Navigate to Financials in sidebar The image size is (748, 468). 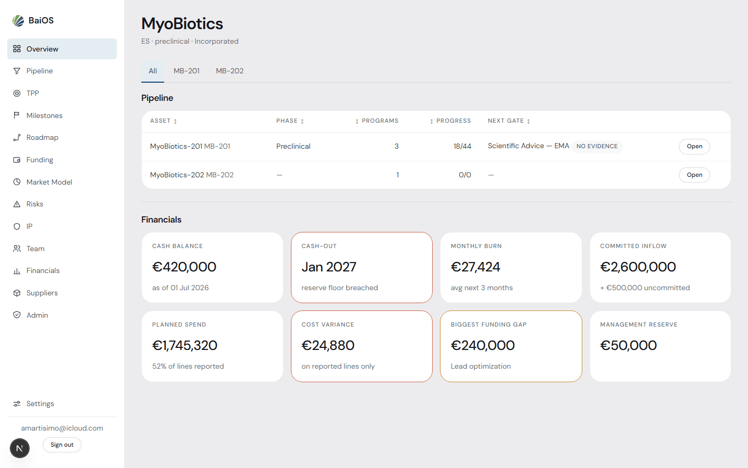point(62,270)
